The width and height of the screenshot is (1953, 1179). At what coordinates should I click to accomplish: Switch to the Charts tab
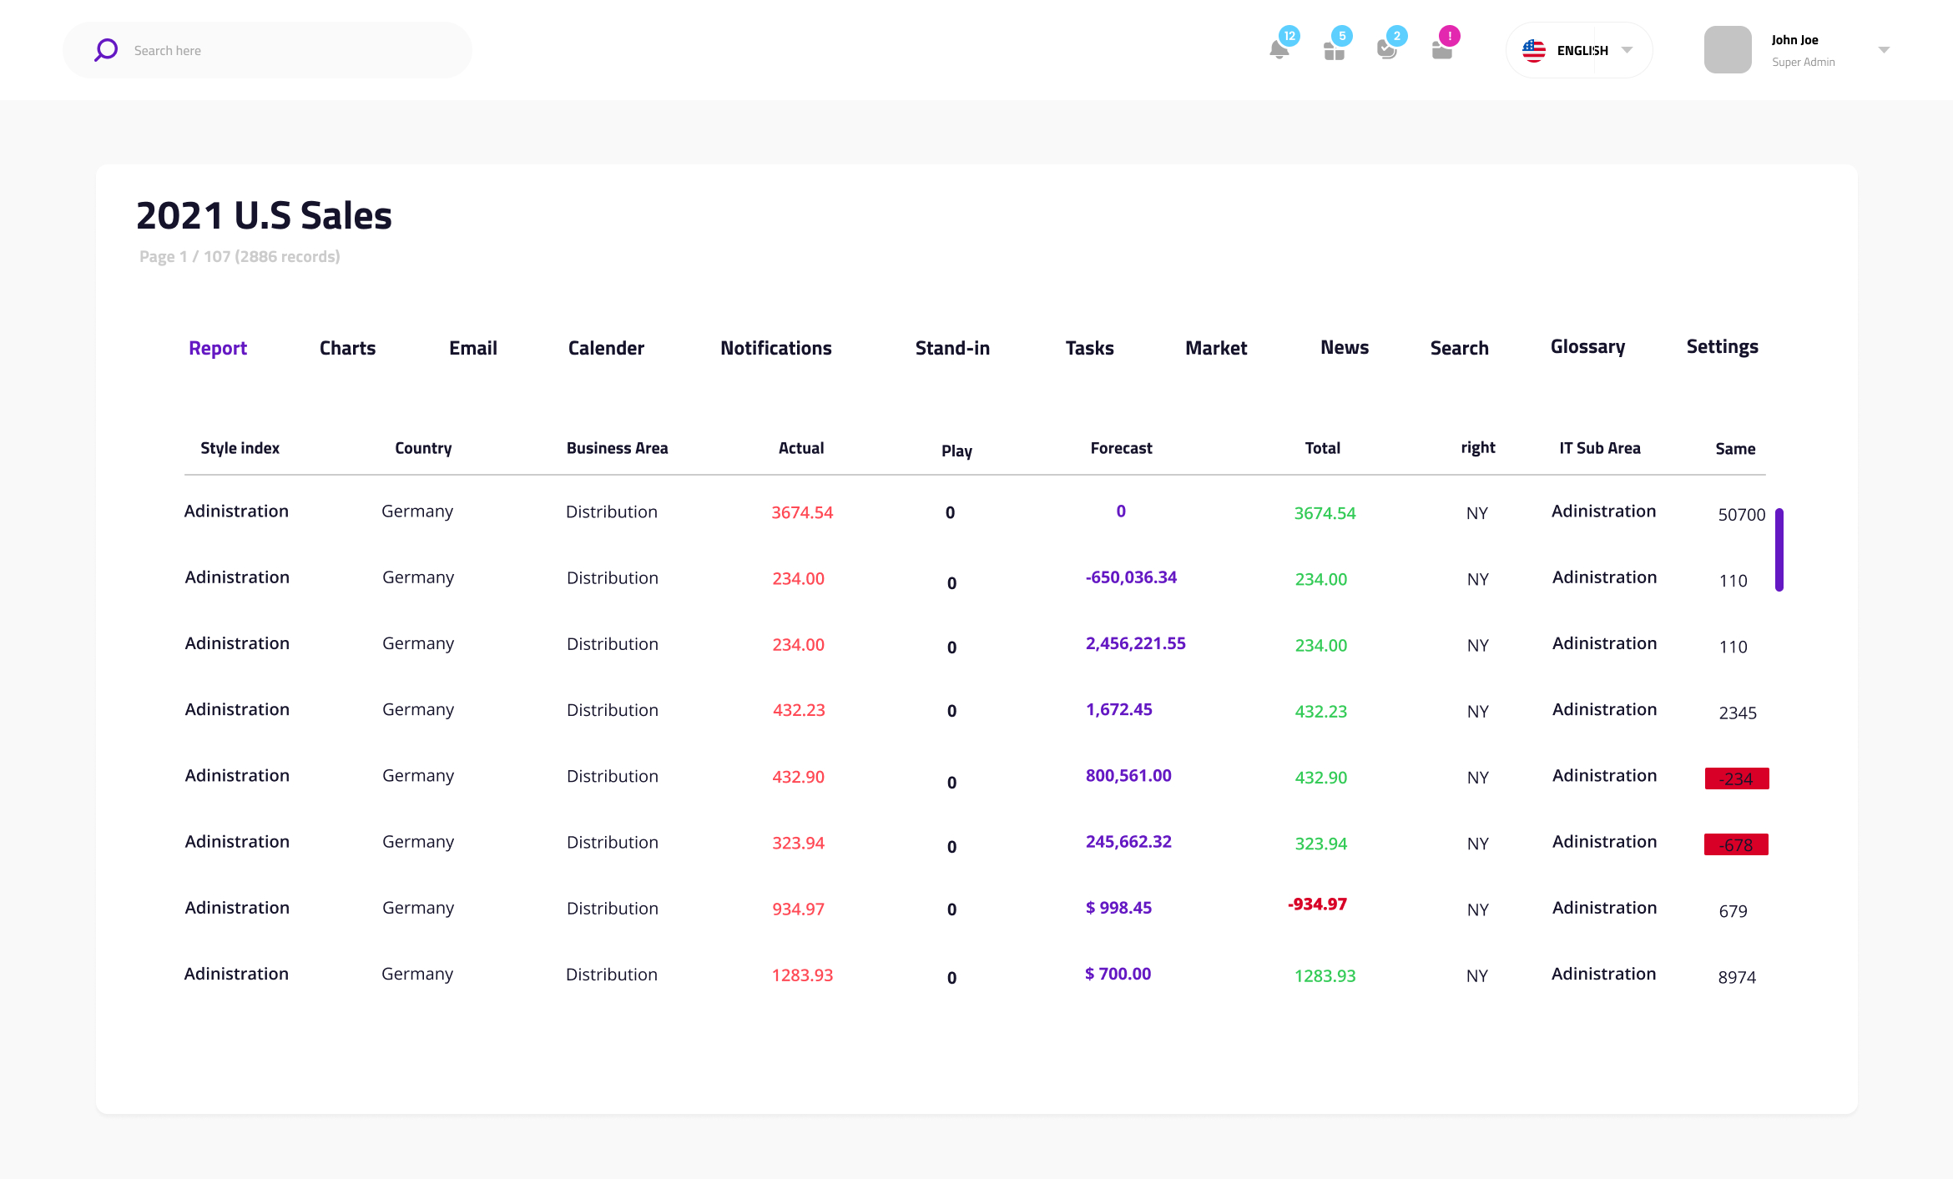point(347,348)
